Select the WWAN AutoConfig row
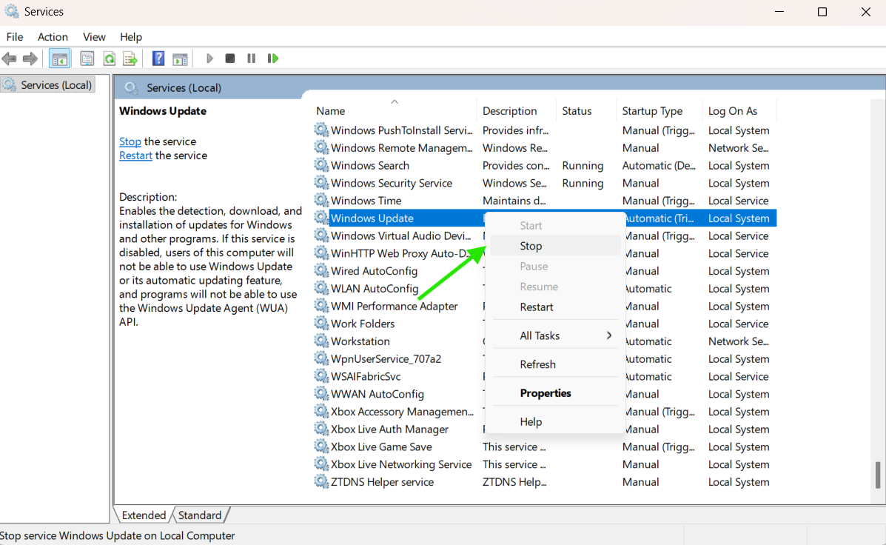886x545 pixels. 546,393
